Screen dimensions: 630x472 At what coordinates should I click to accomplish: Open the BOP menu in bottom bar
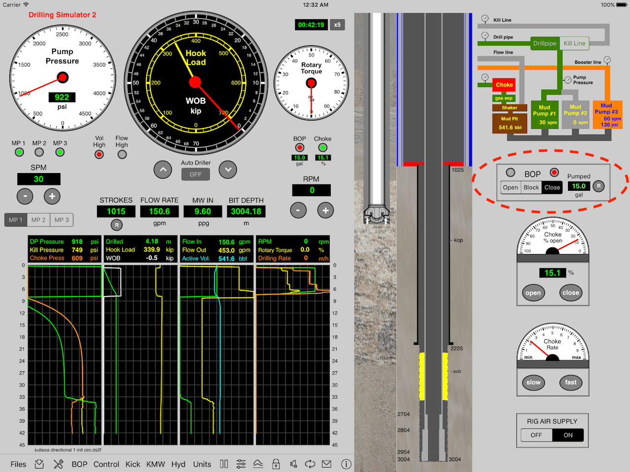click(79, 464)
